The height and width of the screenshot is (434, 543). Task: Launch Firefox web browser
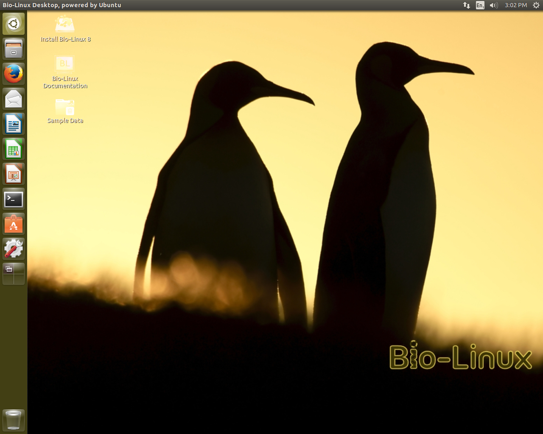coord(14,74)
